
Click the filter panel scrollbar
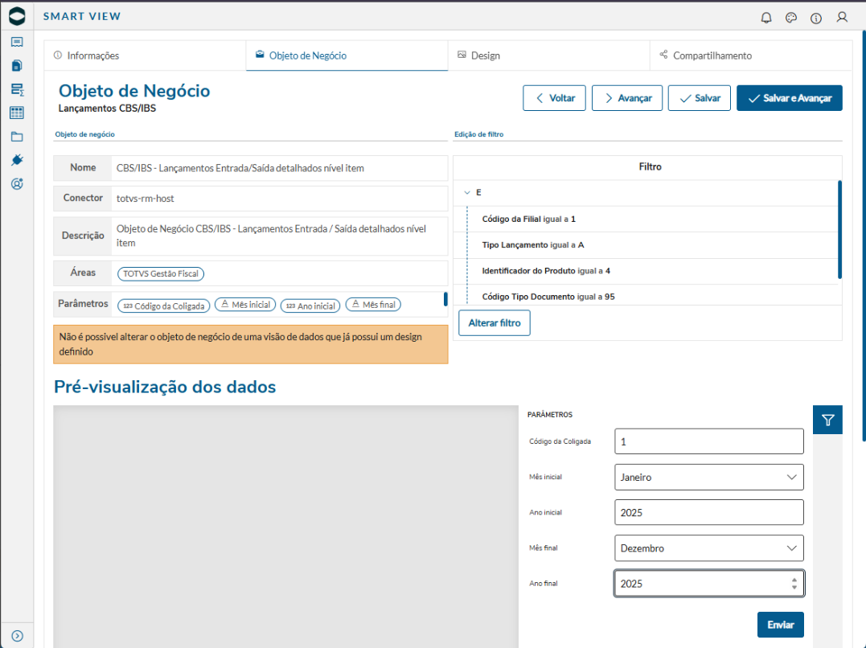tap(839, 229)
